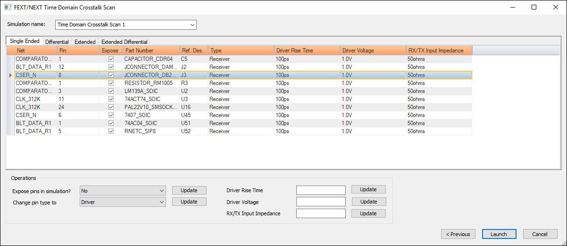Select the CSER_N pin 8 row indicator arrow
567x246 pixels.
(10, 75)
